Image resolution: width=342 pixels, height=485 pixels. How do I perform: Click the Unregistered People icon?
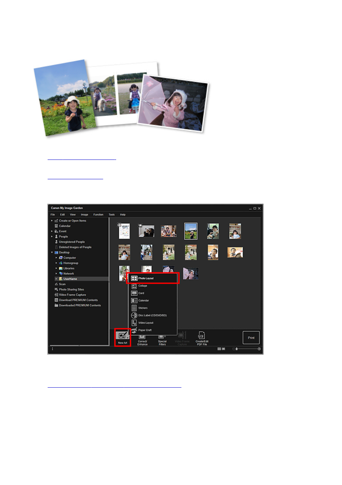coord(56,242)
